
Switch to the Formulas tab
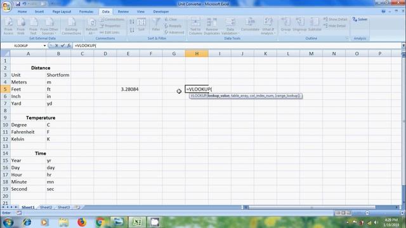(86, 11)
